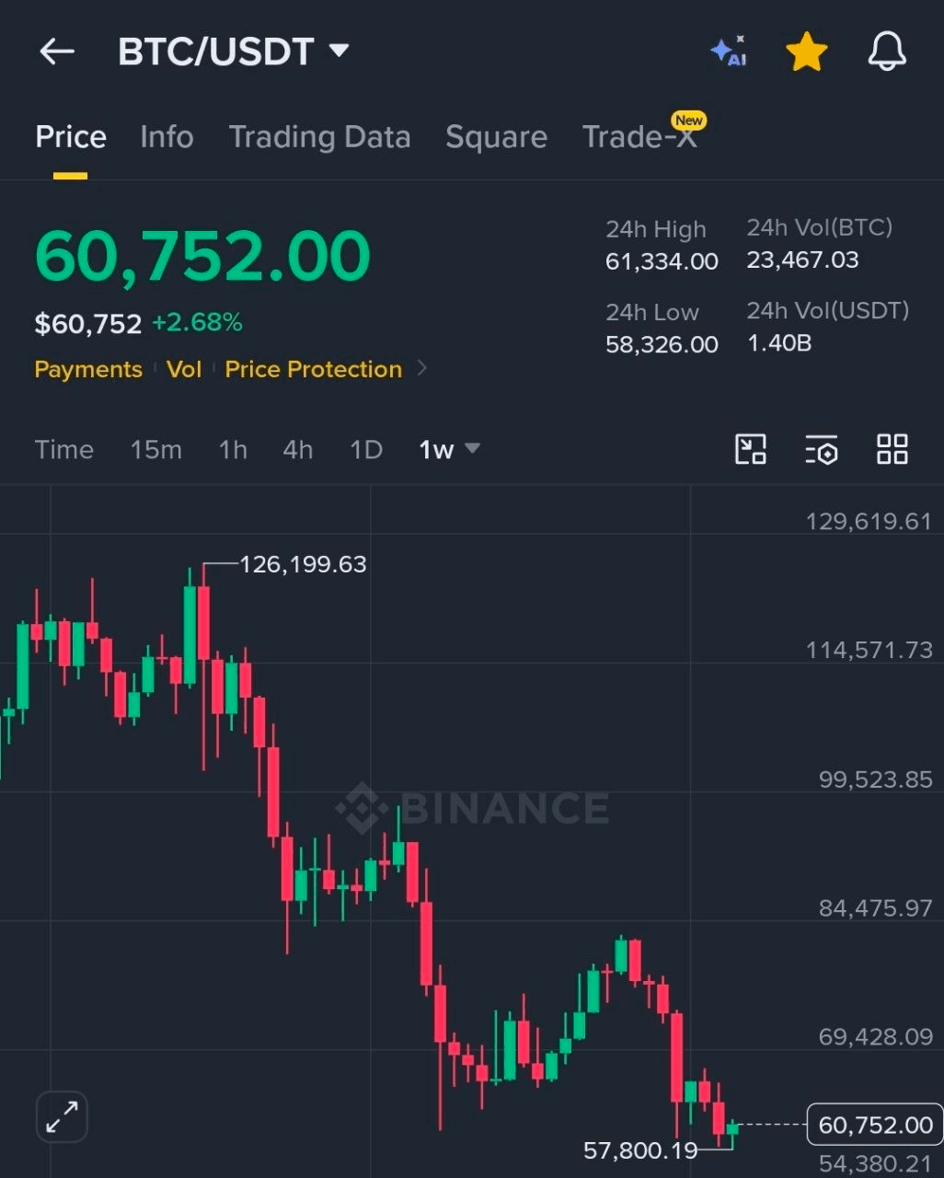Open the grid layout icon
This screenshot has height=1178, width=944.
pos(892,449)
